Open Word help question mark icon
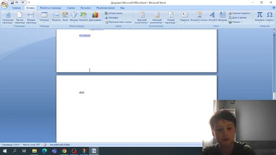The width and height of the screenshot is (276, 155). (x=274, y=8)
